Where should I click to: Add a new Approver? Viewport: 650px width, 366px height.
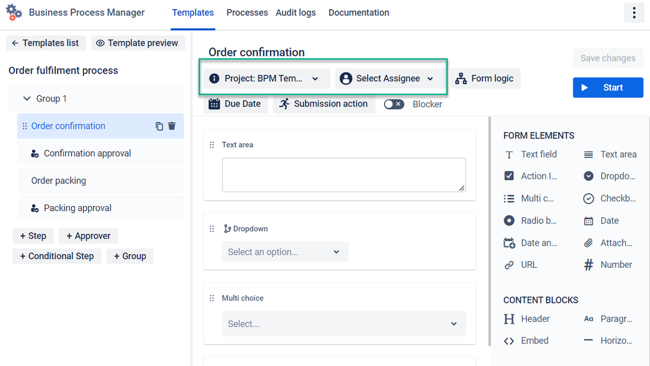[88, 236]
